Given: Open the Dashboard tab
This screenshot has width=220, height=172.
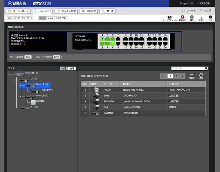Looking at the screenshot, I should click(18, 11).
